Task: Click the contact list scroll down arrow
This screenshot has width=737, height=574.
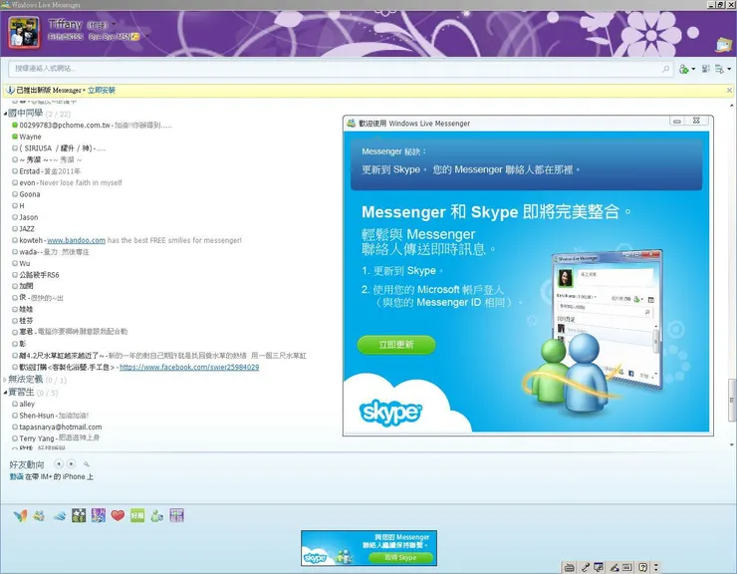Action: click(732, 444)
